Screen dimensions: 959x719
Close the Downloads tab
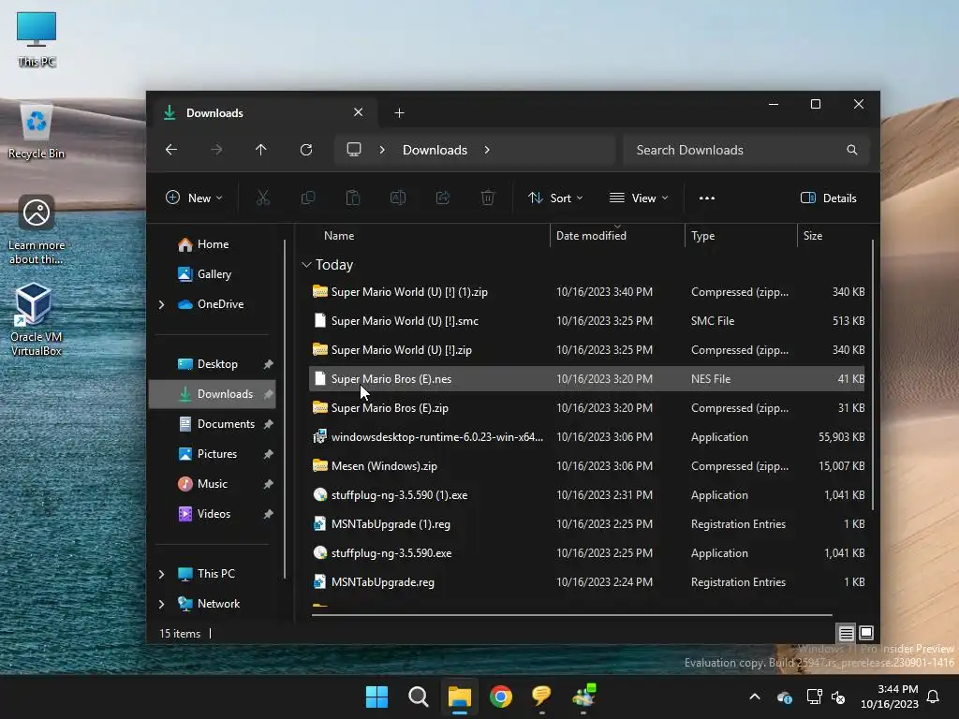[x=359, y=112]
